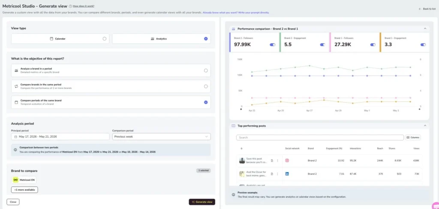Click the Instagram icon in the Save this post row

point(287,160)
